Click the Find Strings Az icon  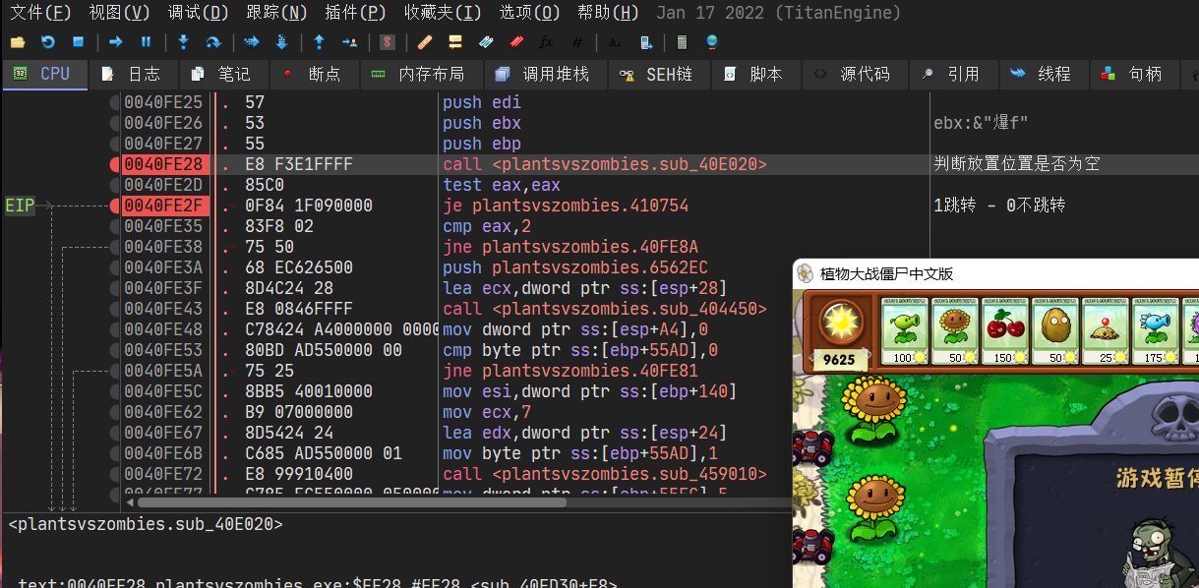tap(615, 42)
